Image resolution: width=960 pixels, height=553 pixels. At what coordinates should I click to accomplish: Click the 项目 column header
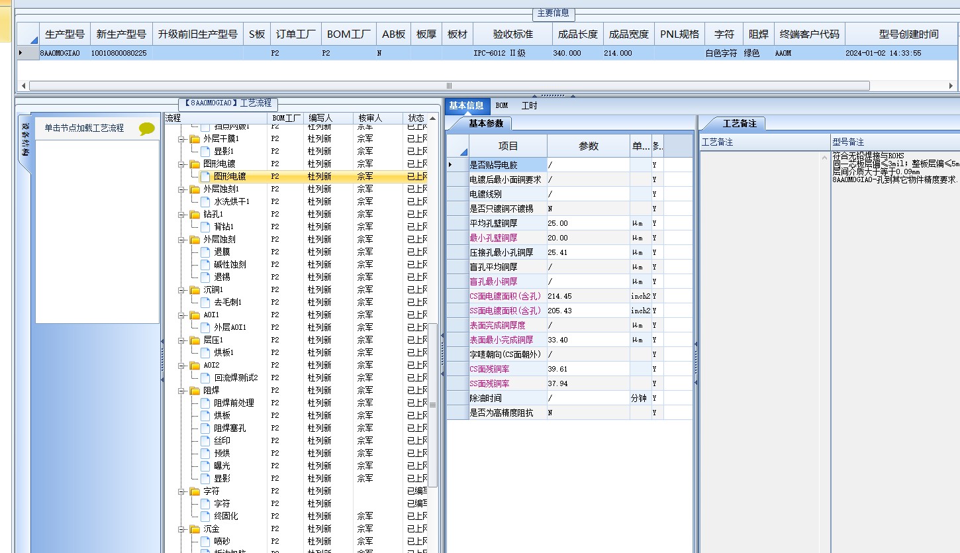[508, 146]
